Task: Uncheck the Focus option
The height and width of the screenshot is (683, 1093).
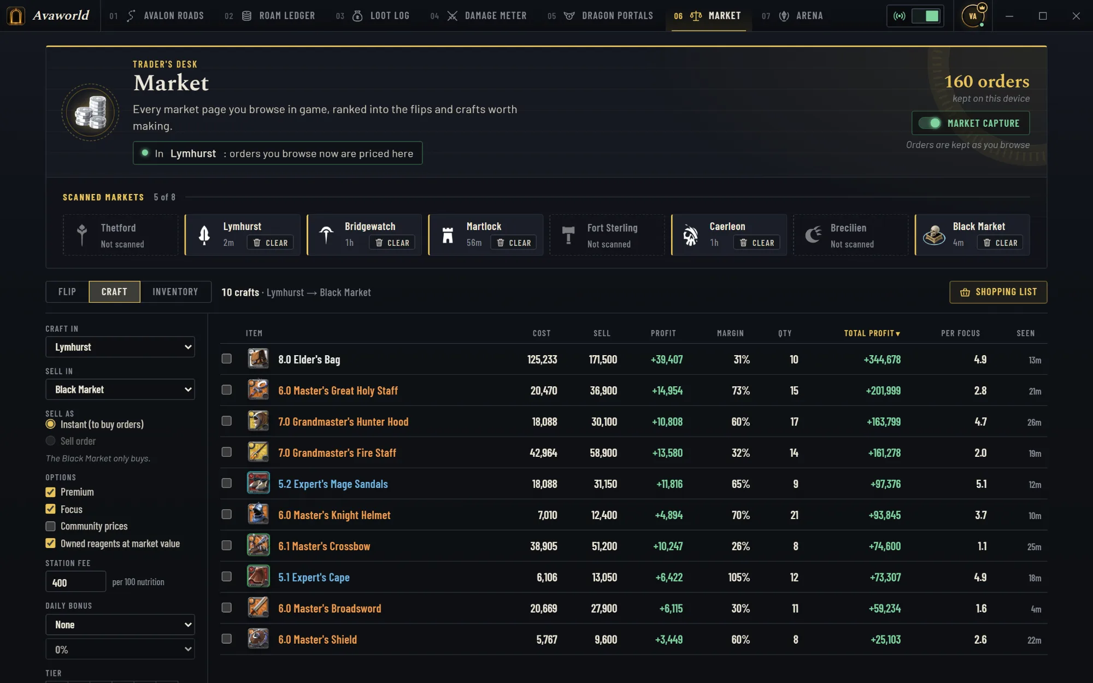Action: [51, 509]
